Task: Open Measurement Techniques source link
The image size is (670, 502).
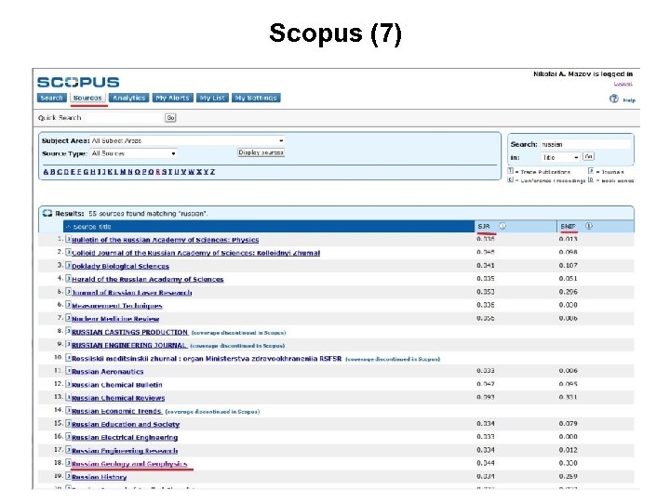Action: click(116, 306)
